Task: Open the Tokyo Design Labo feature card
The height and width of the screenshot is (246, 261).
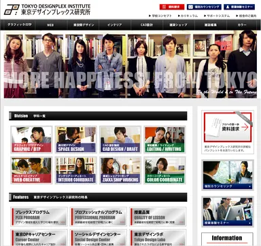Action: click(x=158, y=238)
